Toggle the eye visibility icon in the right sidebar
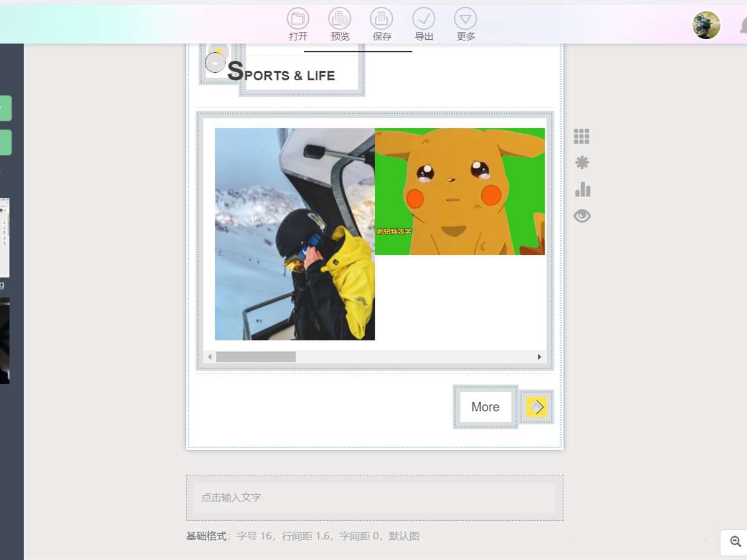 tap(582, 216)
